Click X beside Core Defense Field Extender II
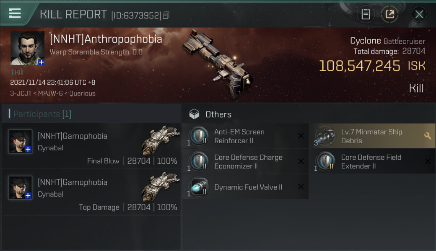Image resolution: width=436 pixels, height=251 pixels. click(x=428, y=161)
